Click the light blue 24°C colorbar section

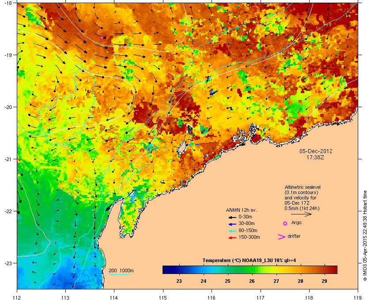[x=204, y=270]
